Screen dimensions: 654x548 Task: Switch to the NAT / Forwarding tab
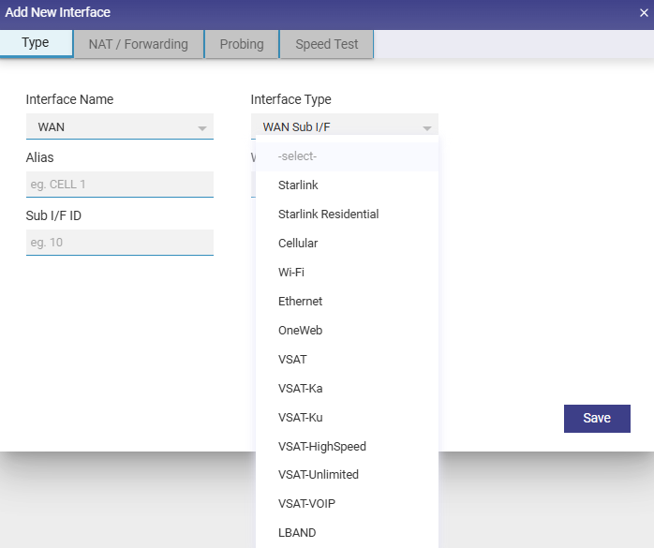click(x=139, y=44)
